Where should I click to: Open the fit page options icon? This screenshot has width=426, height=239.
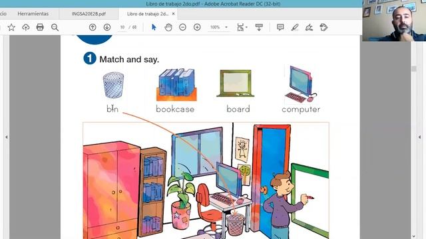[240, 27]
